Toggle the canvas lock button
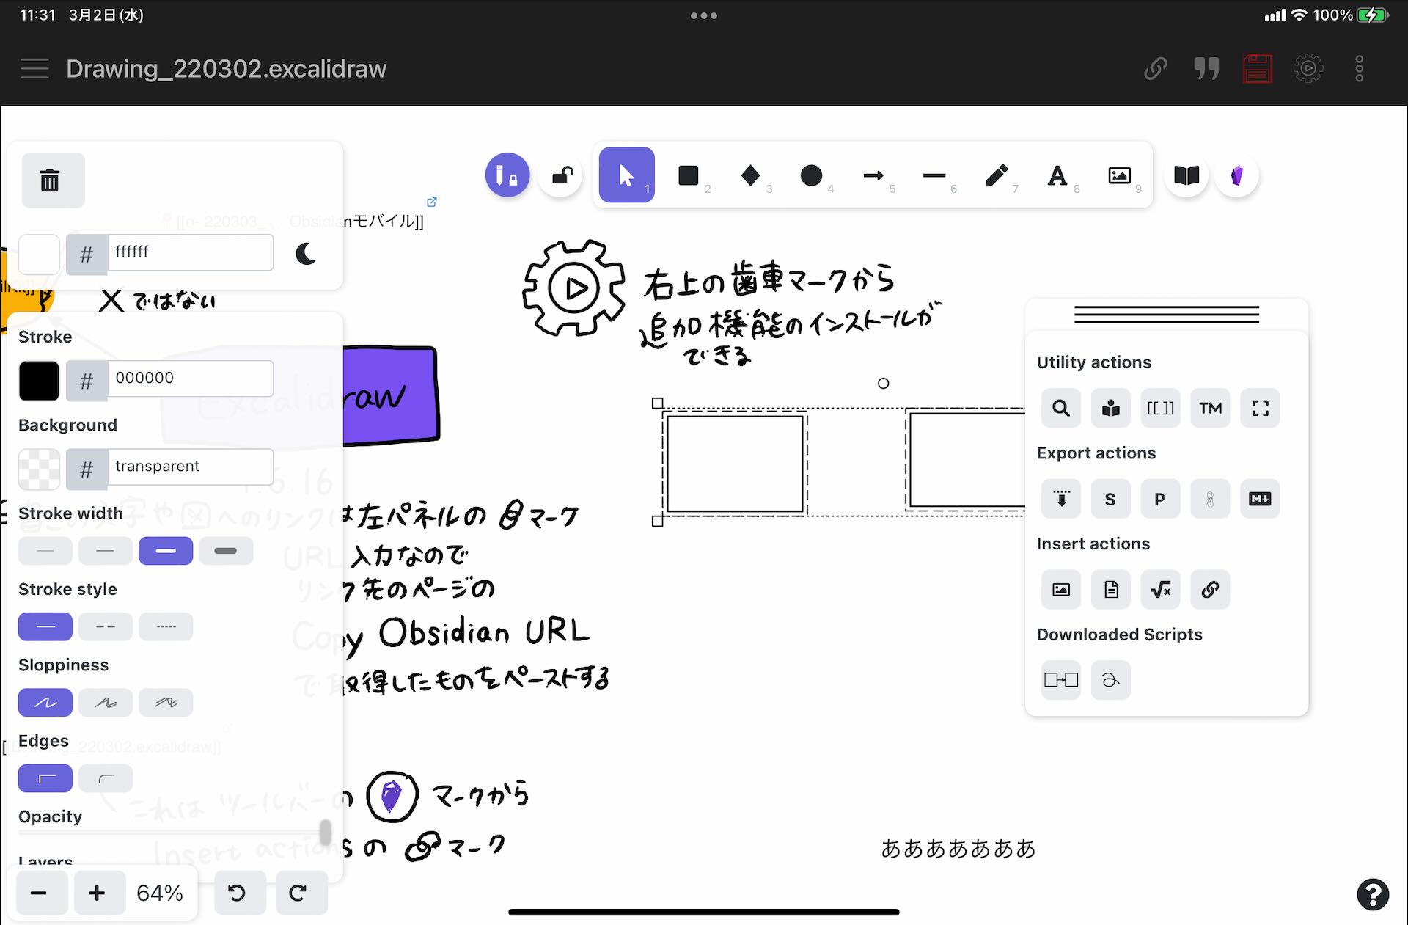This screenshot has height=925, width=1408. click(562, 175)
